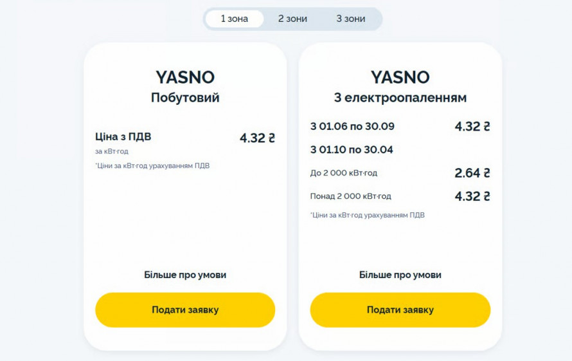Click the 4.32 ₴ price in Побутовий card

(x=257, y=138)
